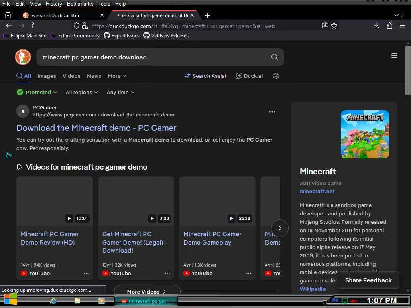Open the recent browsing view icon

[x=8, y=16]
